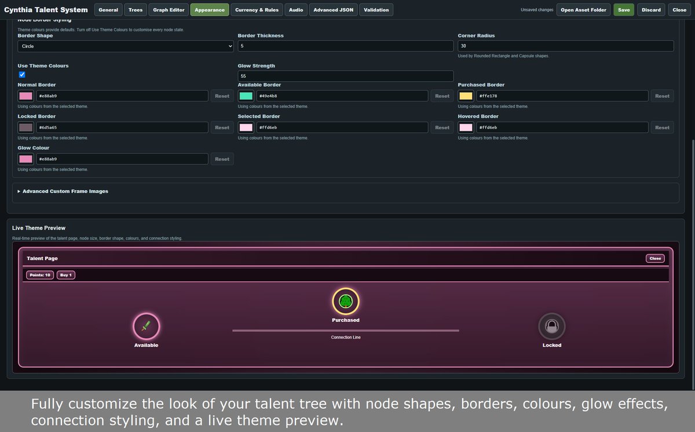Click the Purchased Border hex field #ffe178

pyautogui.click(x=562, y=96)
